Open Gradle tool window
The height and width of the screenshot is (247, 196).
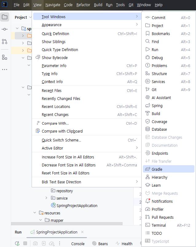tap(169, 169)
